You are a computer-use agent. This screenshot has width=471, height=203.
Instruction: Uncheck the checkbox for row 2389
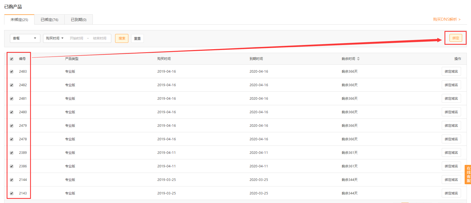click(12, 153)
